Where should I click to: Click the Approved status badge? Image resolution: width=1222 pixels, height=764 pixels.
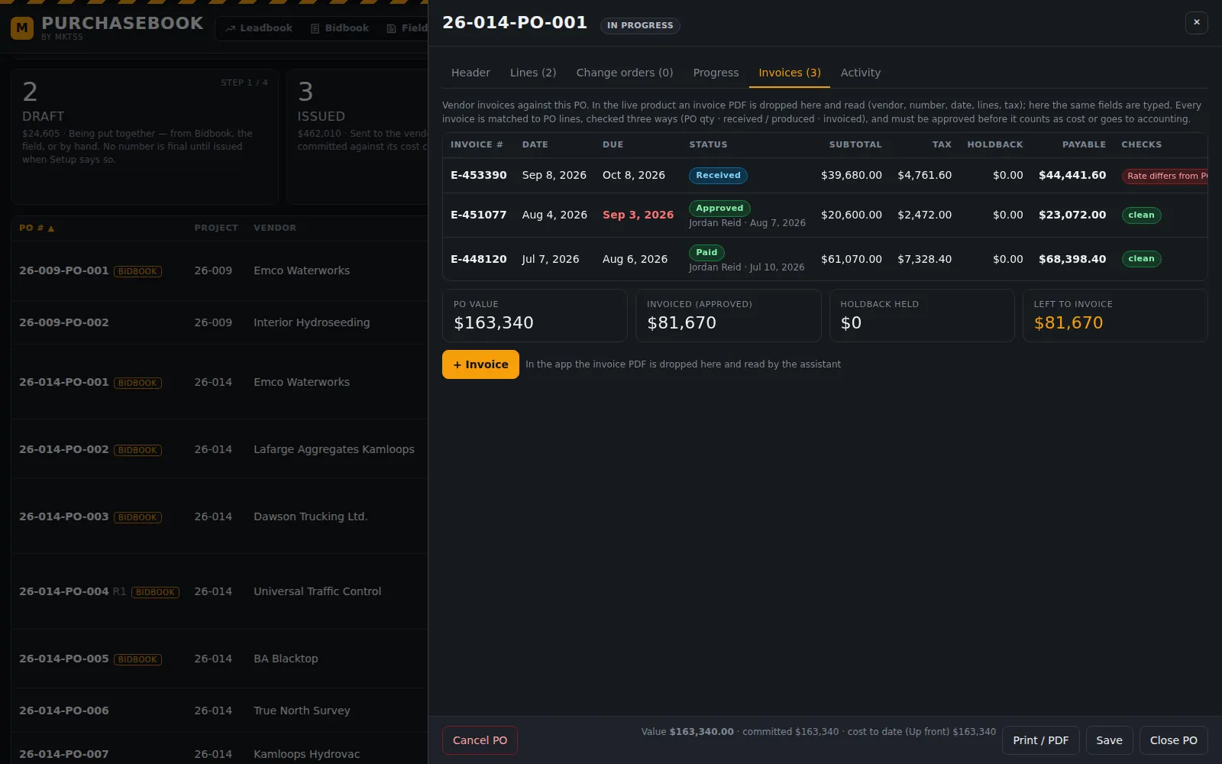click(719, 208)
